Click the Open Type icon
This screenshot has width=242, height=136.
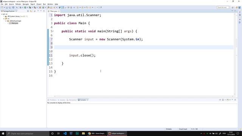click(x=48, y=8)
